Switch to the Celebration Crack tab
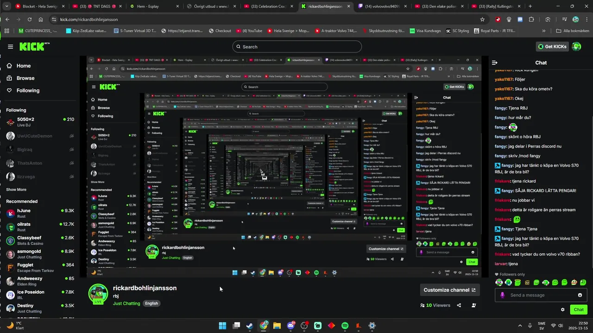This screenshot has width=593, height=333. point(270,6)
